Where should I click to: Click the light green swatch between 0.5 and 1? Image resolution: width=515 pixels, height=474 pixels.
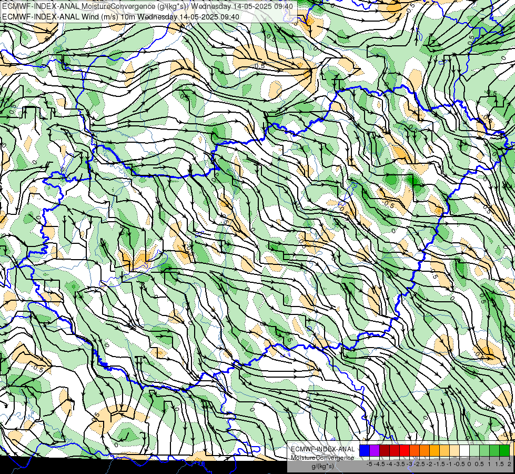484,450
